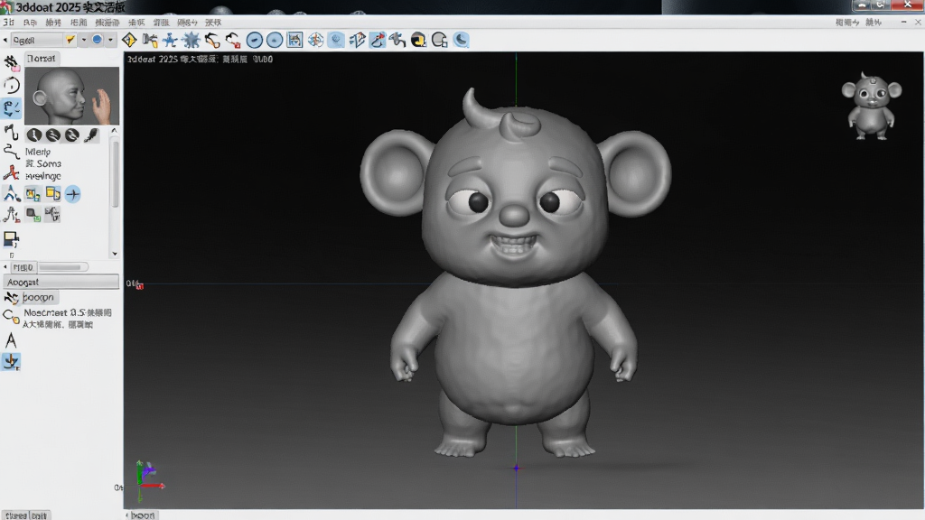Select the red cross figure tool in sidebar

[11, 172]
